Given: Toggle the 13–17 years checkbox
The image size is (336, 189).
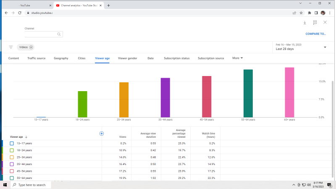Looking at the screenshot, I should tap(12, 144).
